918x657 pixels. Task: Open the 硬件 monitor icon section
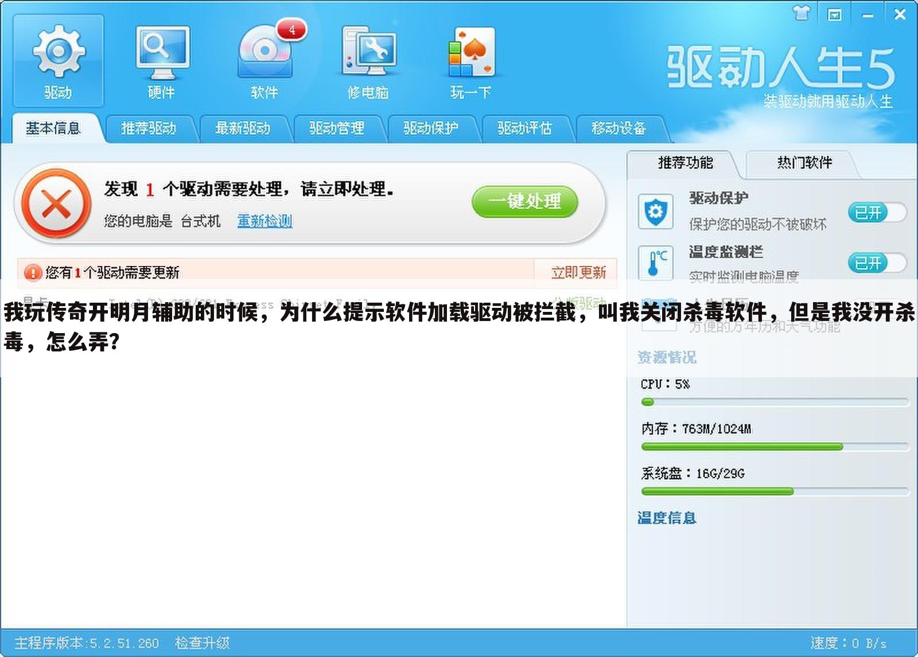161,60
